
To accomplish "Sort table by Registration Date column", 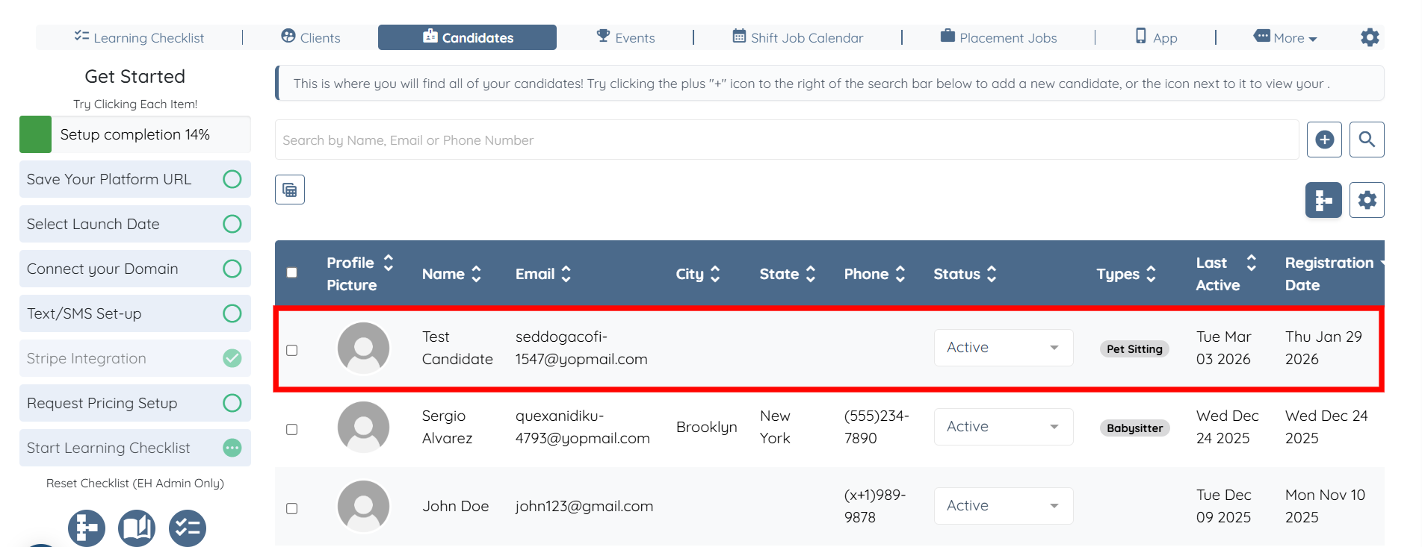I will point(1382,263).
